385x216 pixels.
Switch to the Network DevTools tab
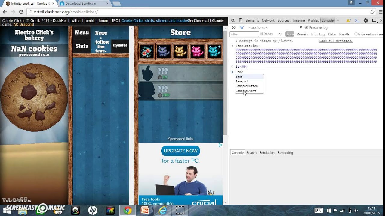tap(268, 20)
